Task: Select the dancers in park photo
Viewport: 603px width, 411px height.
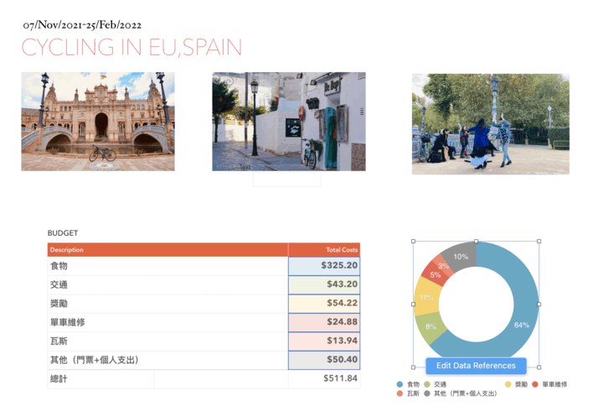Action: point(490,123)
